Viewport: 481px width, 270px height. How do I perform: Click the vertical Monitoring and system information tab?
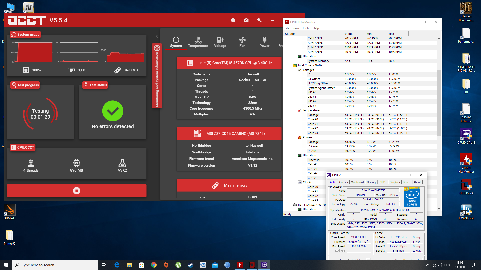click(157, 76)
